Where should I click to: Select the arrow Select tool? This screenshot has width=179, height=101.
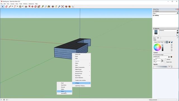(x=3, y=6)
